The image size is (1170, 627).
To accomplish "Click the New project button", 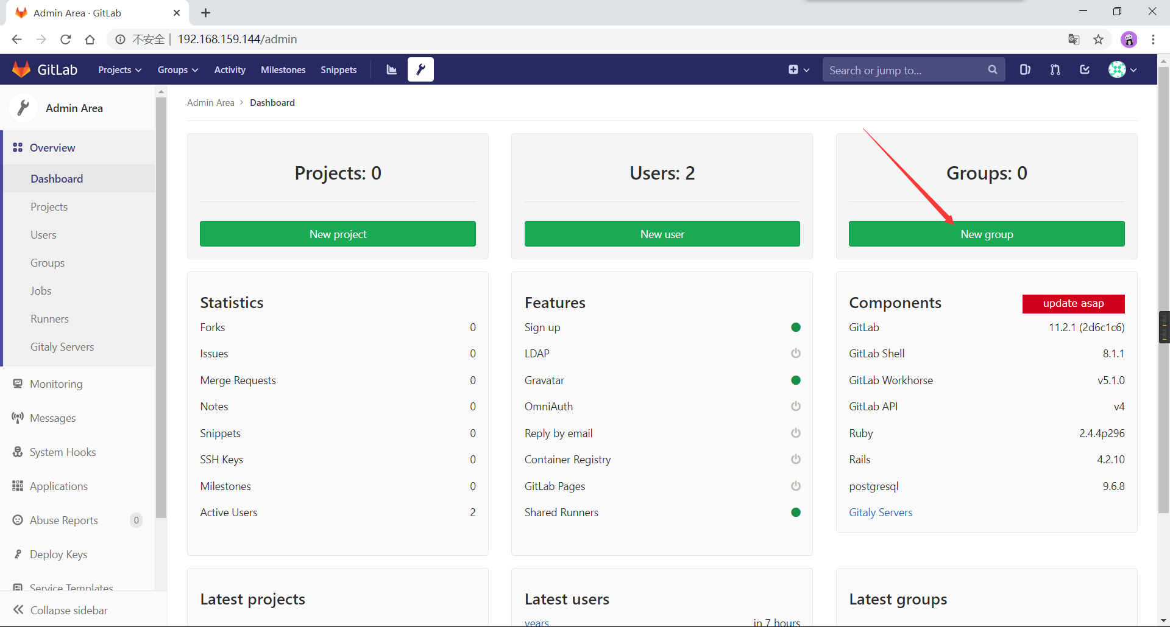I will click(338, 234).
